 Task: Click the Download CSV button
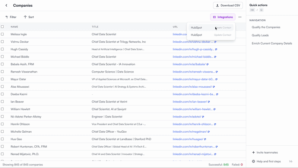pos(228,5)
